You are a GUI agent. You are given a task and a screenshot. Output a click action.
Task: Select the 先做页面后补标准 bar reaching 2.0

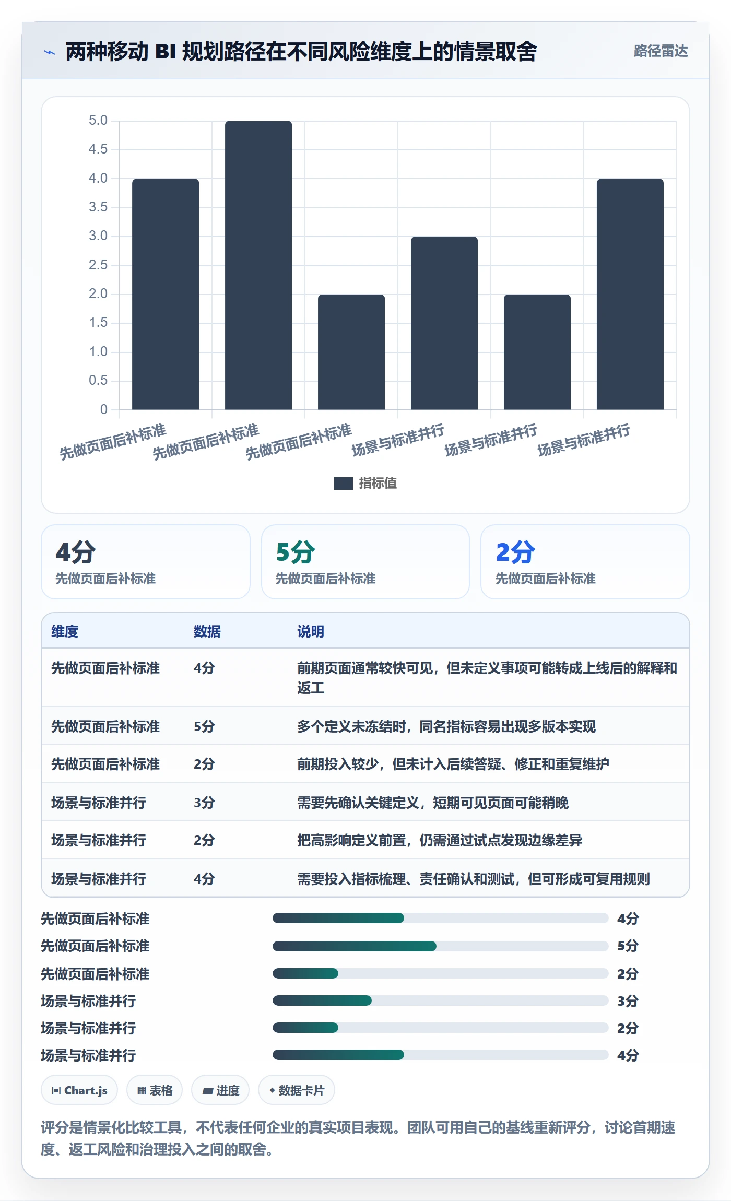tap(351, 352)
